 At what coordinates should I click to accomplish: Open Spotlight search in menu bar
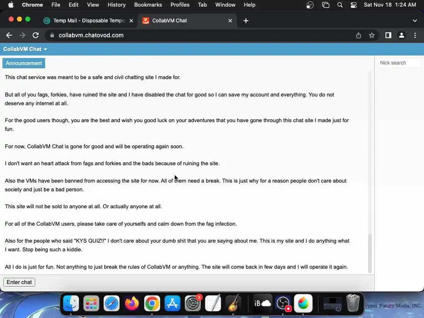tap(340, 5)
